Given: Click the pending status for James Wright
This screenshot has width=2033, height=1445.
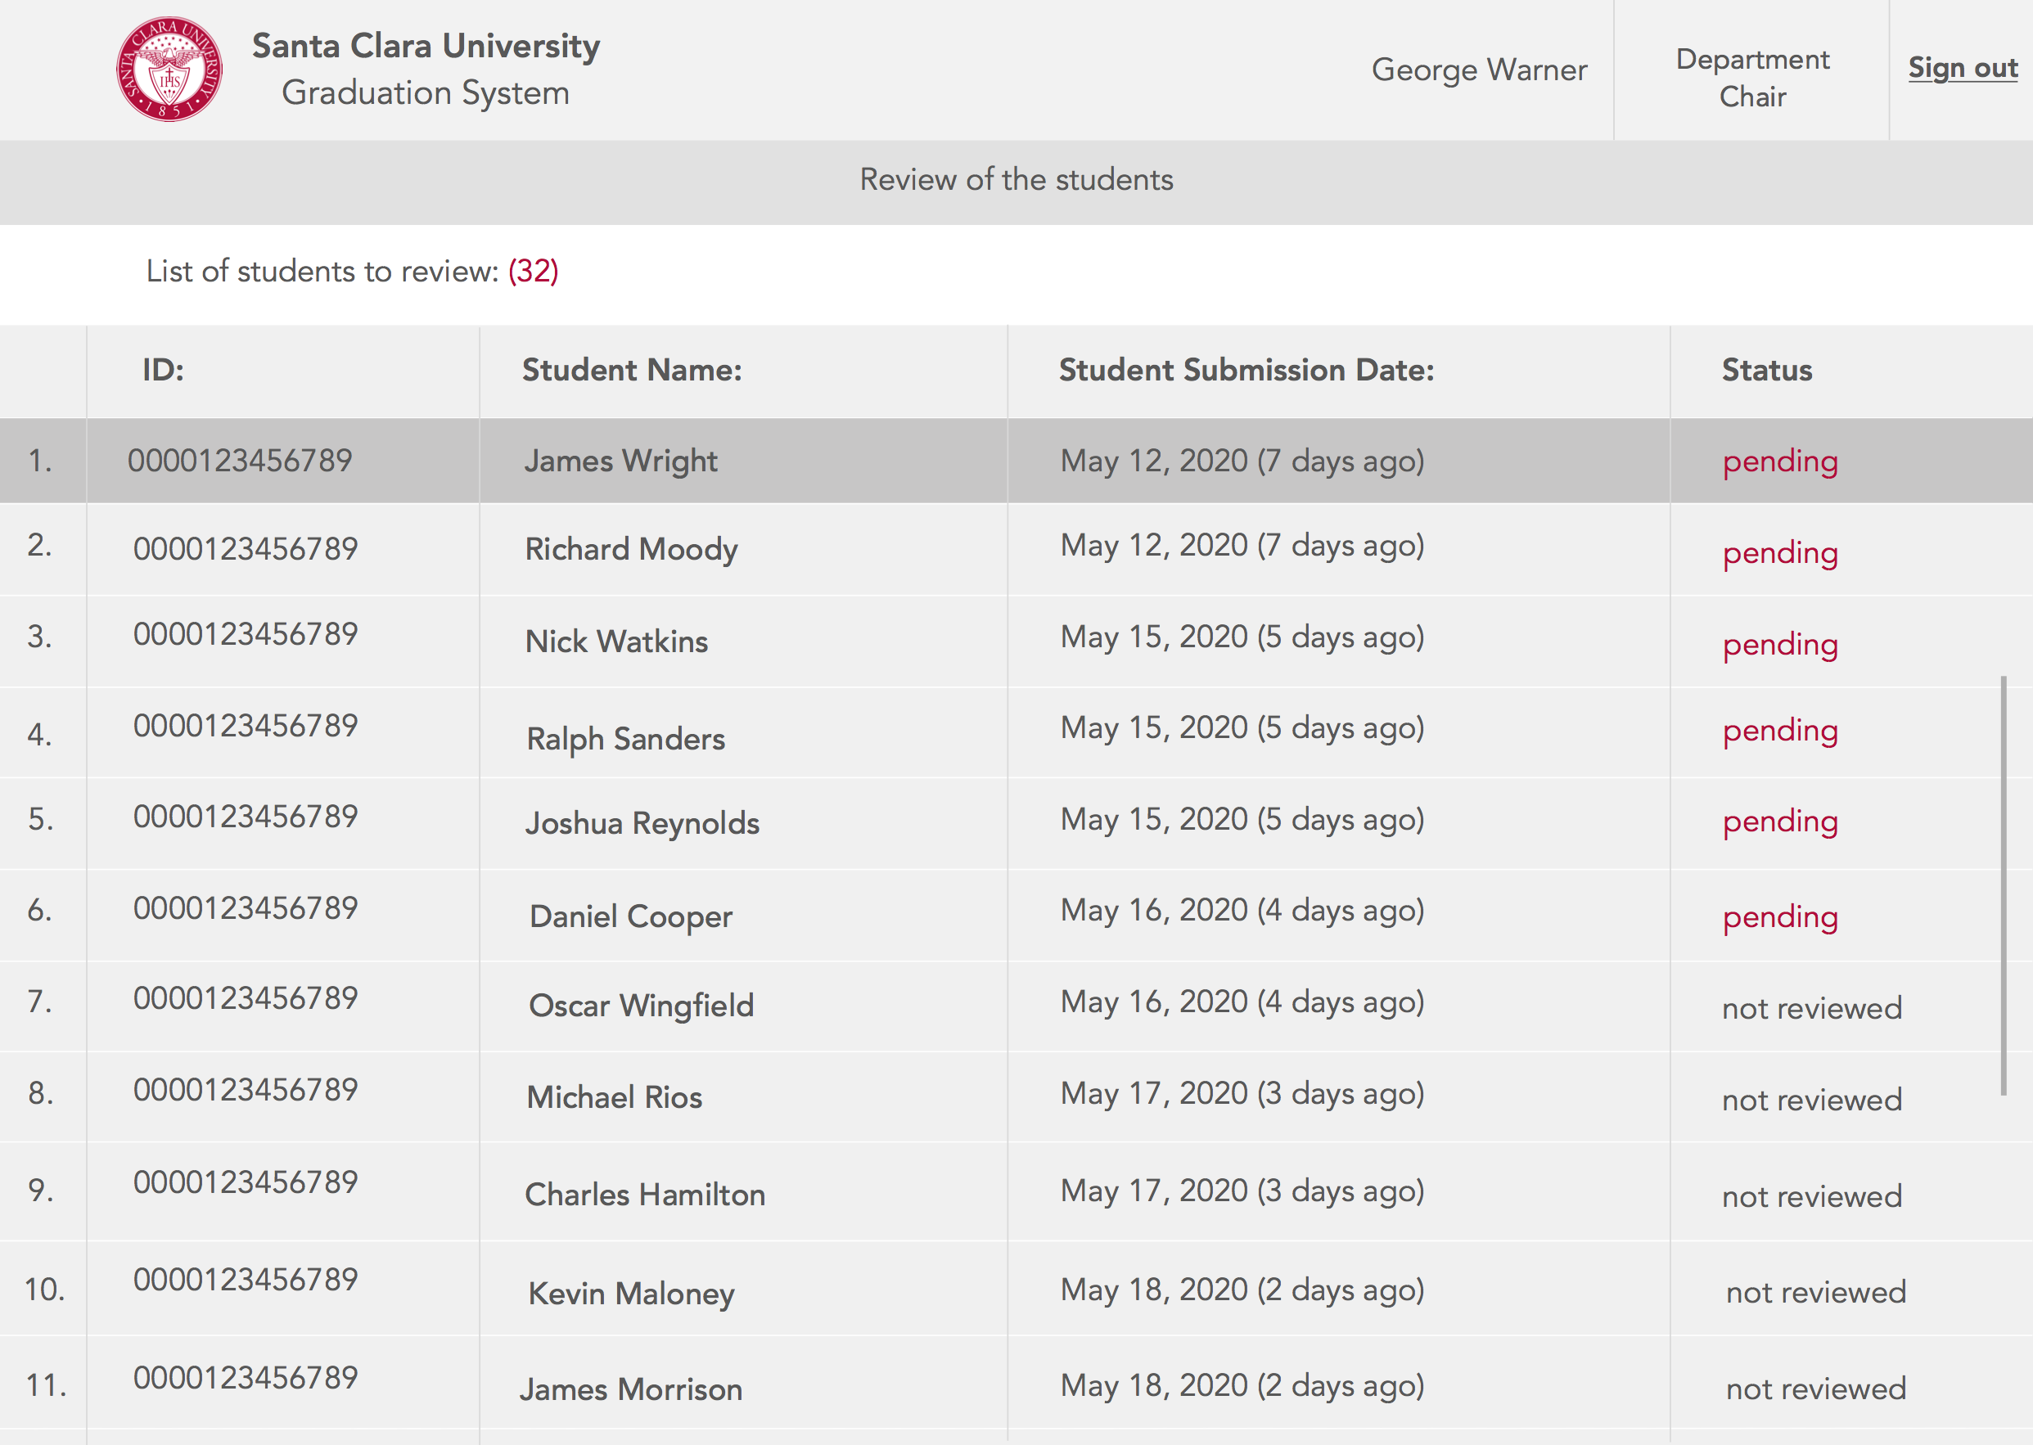Looking at the screenshot, I should click(x=1779, y=461).
